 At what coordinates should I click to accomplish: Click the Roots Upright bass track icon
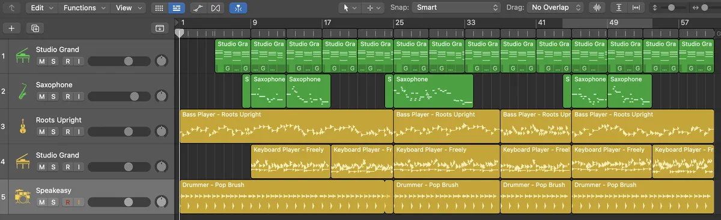tap(22, 126)
